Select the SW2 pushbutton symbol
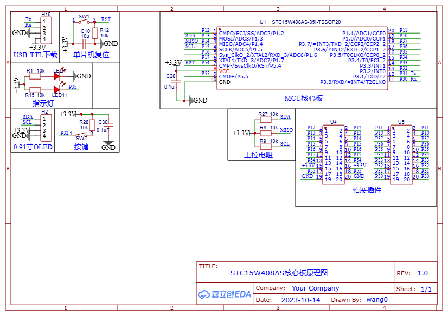Screen dimensions: 448x316 (81, 135)
